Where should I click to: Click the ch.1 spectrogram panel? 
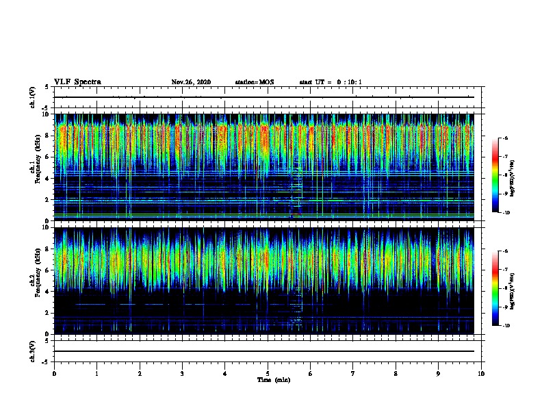pyautogui.click(x=264, y=167)
